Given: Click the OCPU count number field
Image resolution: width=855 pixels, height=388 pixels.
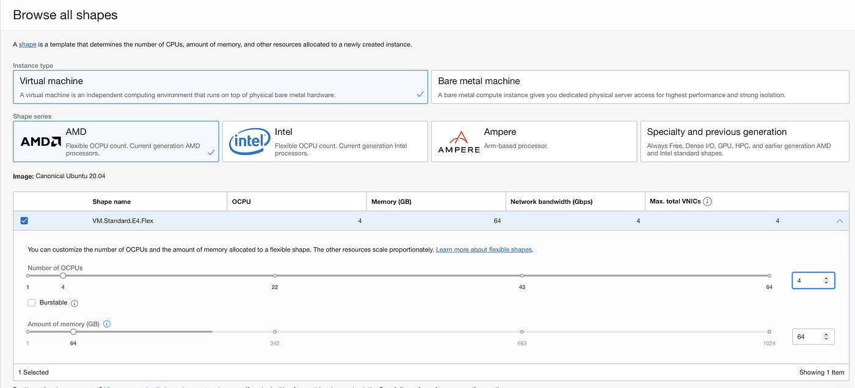Looking at the screenshot, I should pos(813,281).
